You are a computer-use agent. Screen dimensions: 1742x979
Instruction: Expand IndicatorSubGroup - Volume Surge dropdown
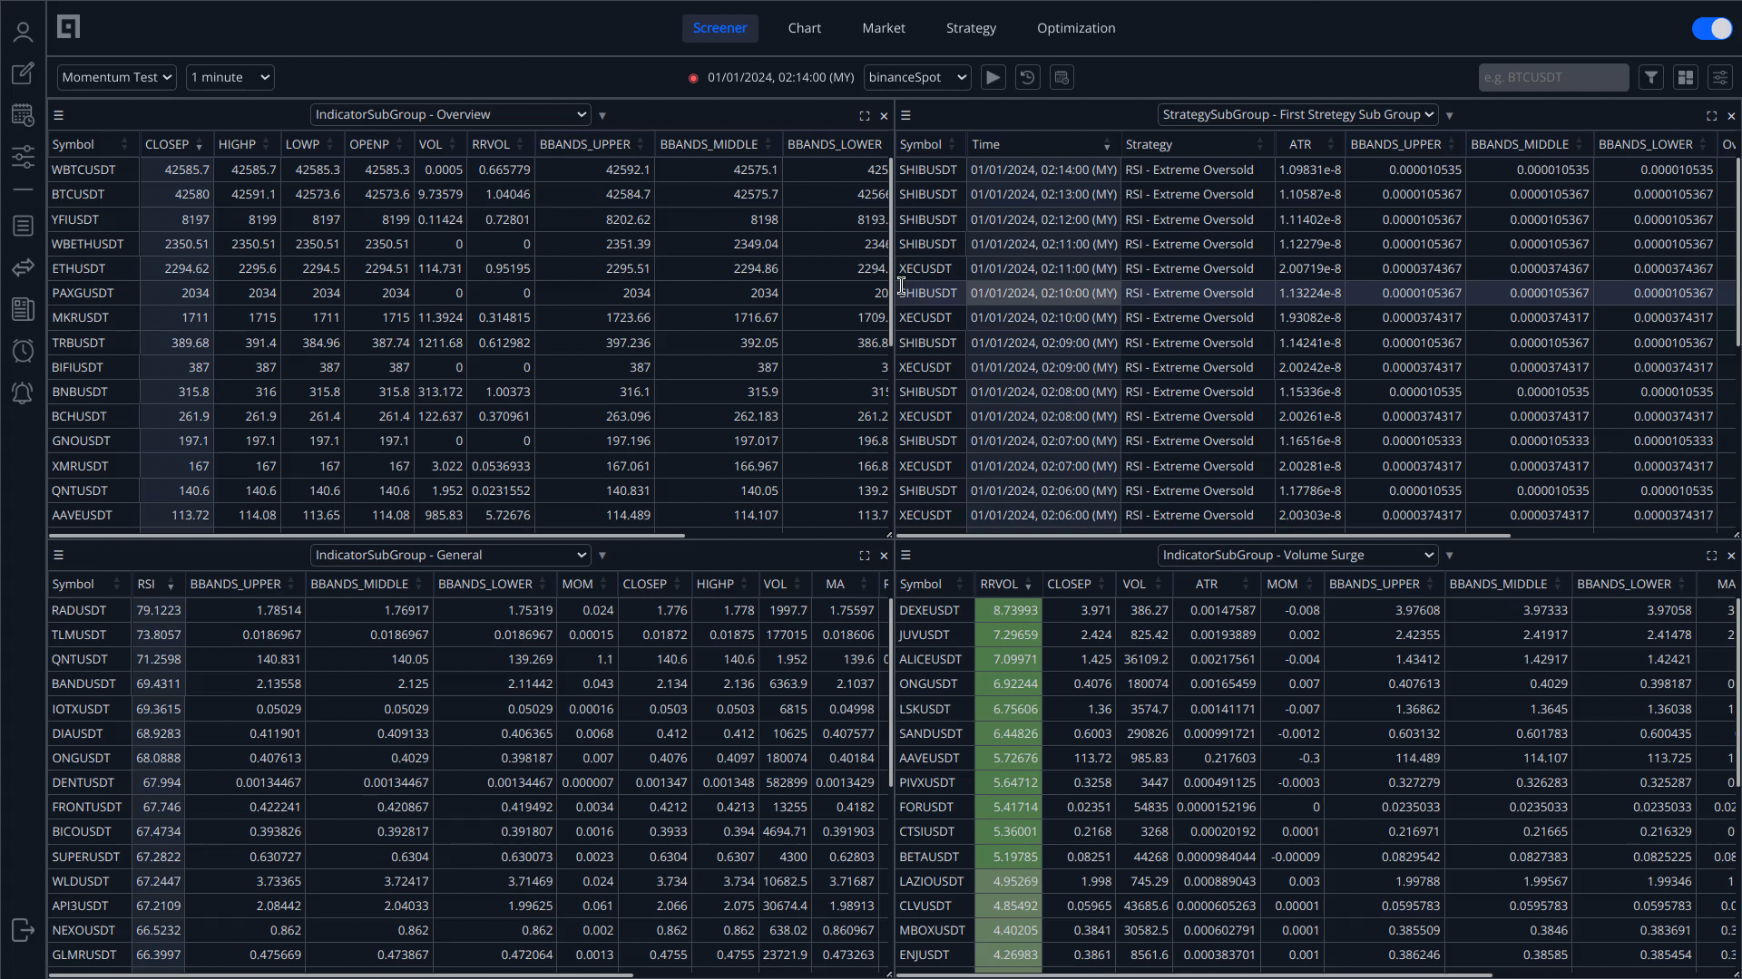point(1297,555)
